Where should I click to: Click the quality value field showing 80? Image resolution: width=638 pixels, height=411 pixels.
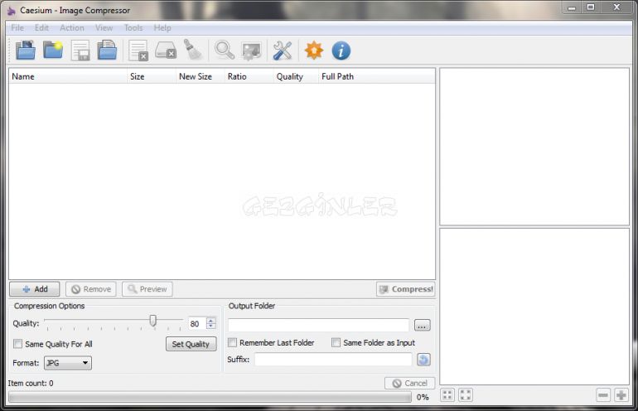point(197,323)
